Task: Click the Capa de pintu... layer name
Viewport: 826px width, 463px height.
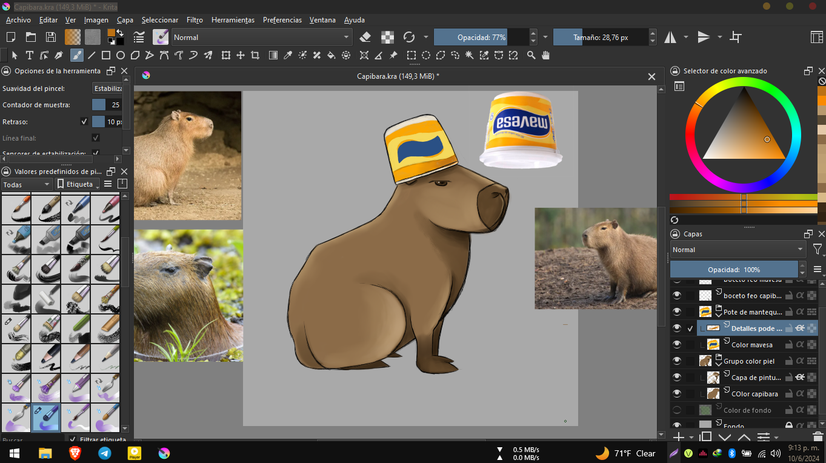Action: pos(756,378)
